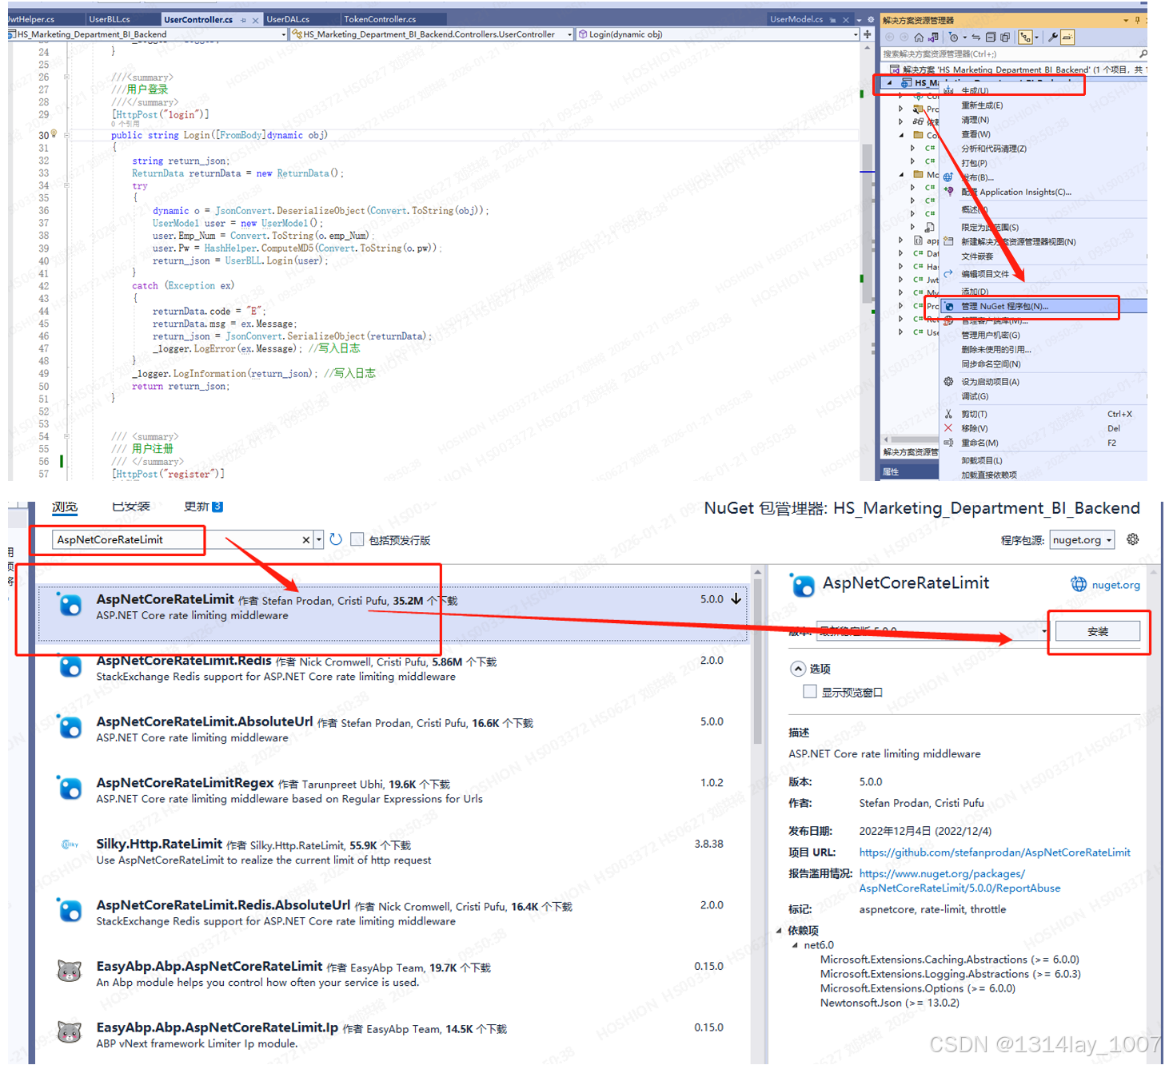This screenshot has height=1065, width=1165.
Task: Click the NuGet settings gear icon
Action: click(1132, 539)
